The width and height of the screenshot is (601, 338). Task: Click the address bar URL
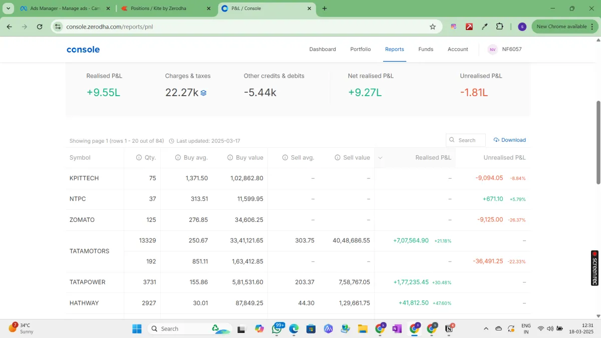[110, 27]
